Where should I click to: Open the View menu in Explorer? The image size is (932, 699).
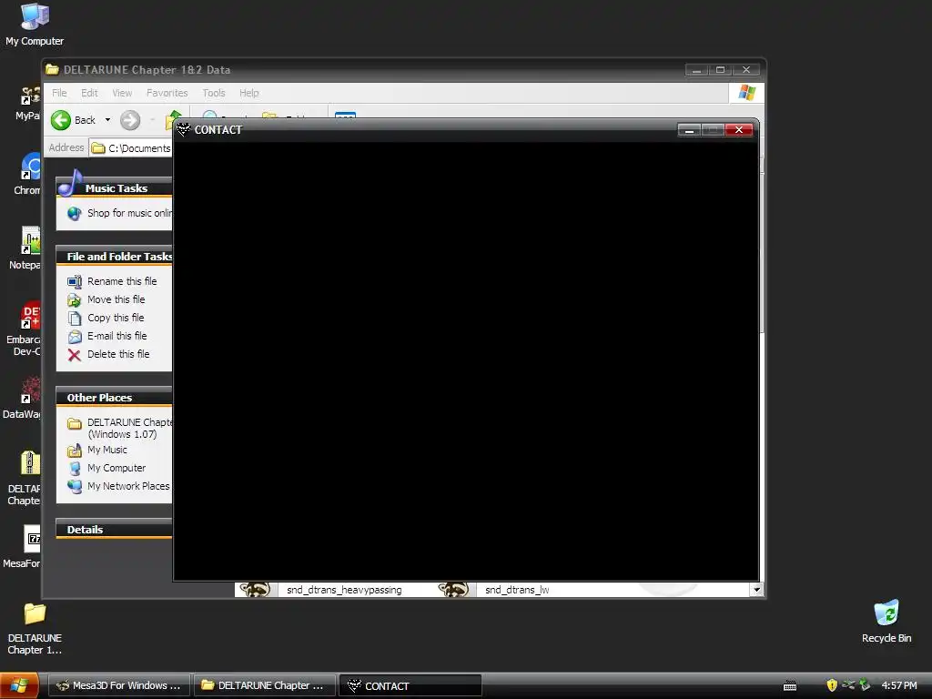(x=122, y=93)
